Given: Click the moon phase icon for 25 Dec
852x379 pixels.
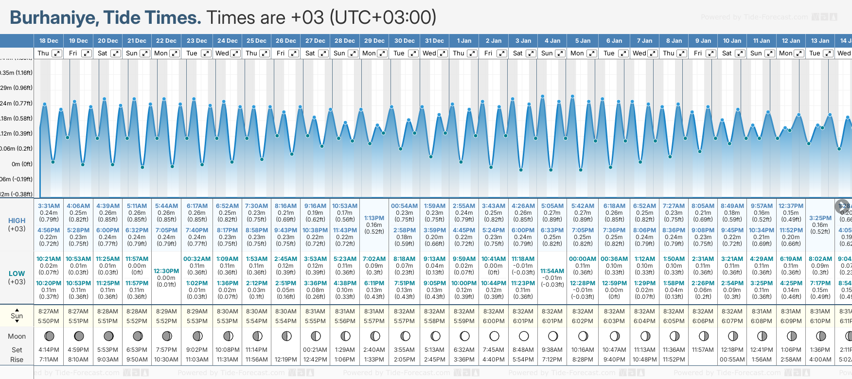Looking at the screenshot, I should (257, 336).
